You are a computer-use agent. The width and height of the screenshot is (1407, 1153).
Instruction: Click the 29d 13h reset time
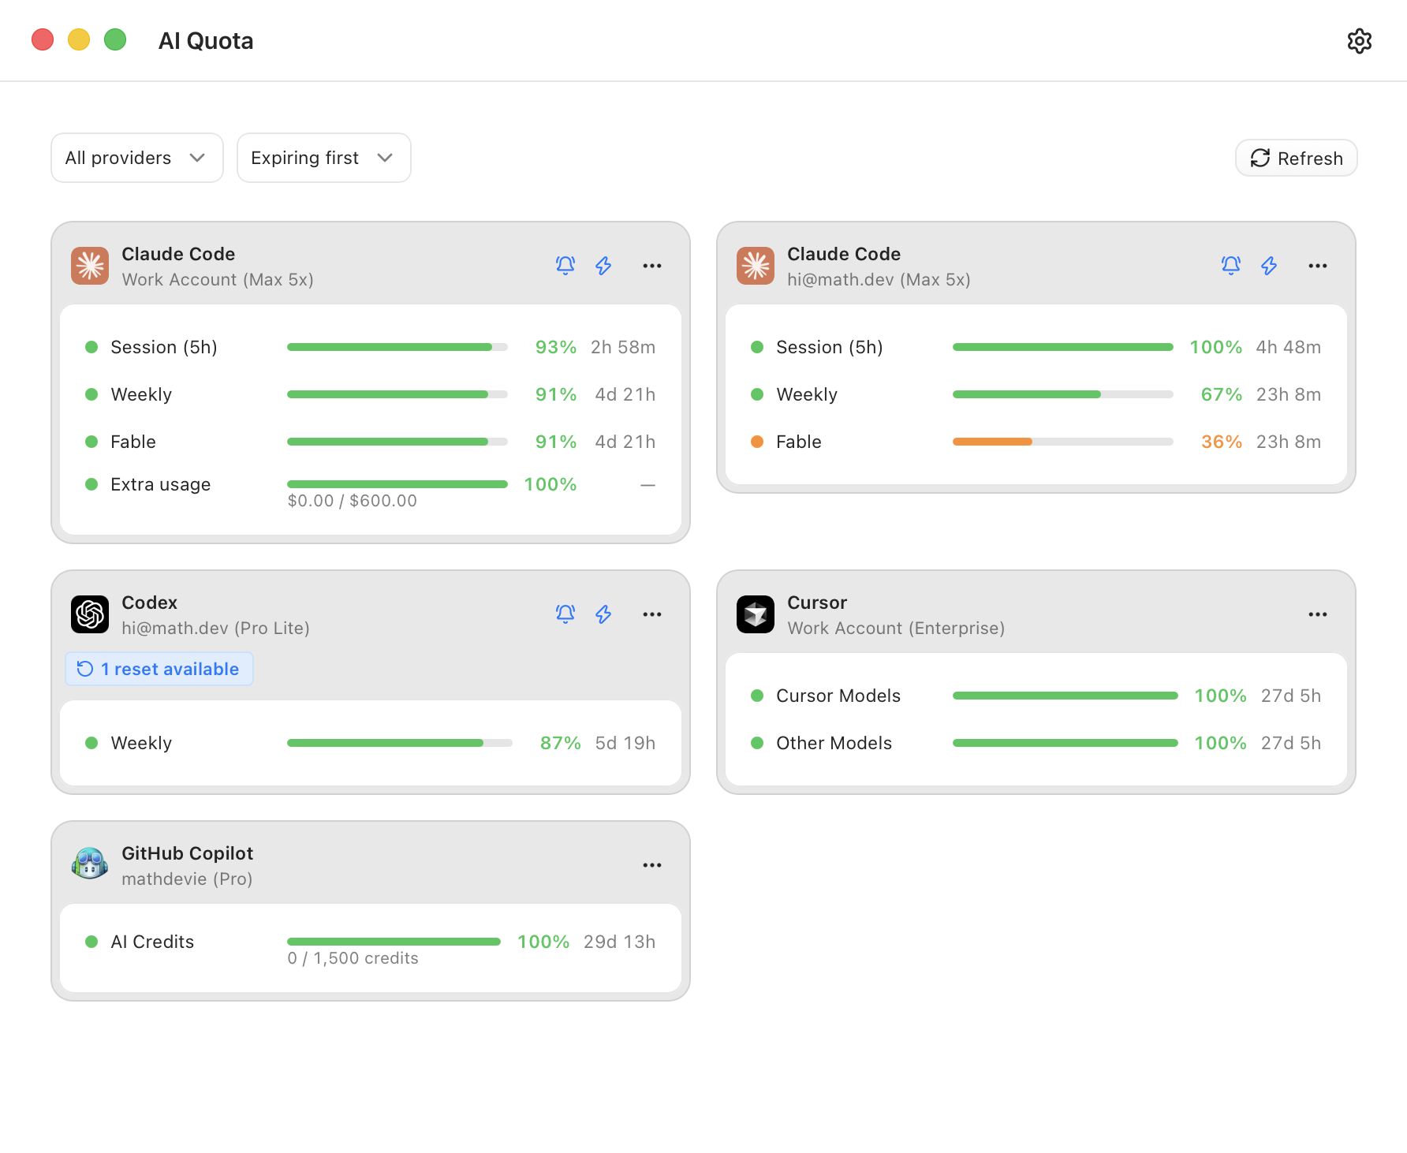pyautogui.click(x=620, y=942)
